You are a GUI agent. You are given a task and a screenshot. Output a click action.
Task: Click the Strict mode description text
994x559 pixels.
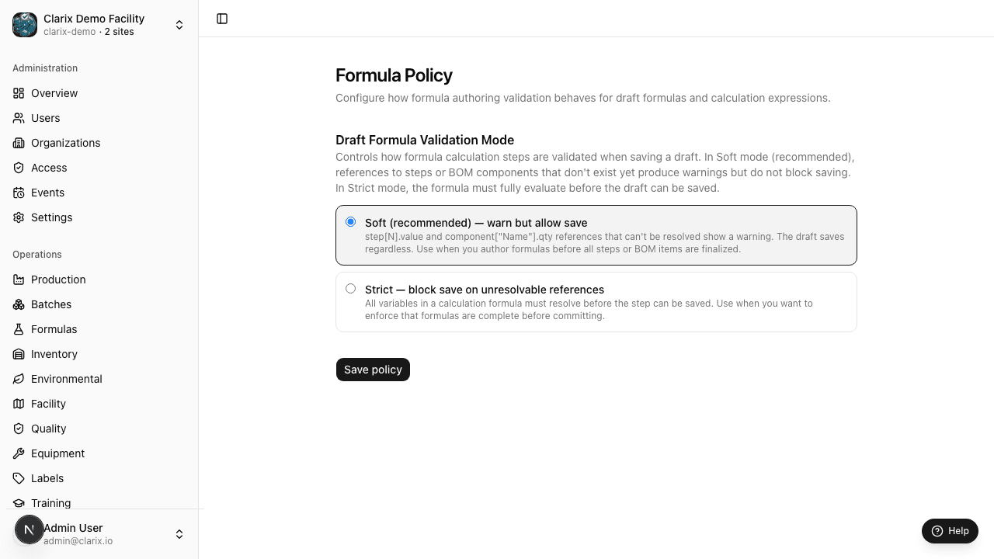[589, 310]
